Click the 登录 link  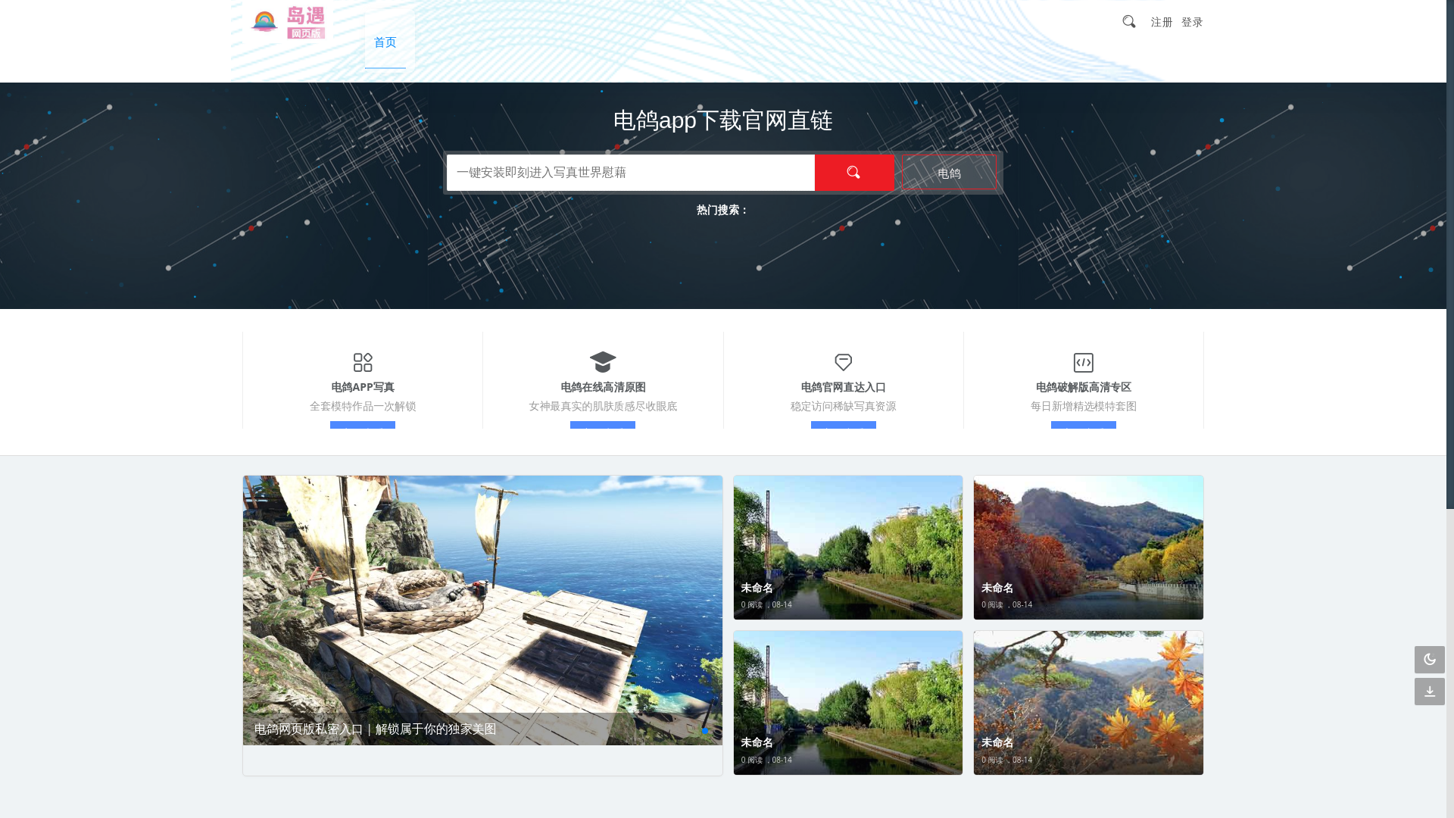tap(1192, 22)
